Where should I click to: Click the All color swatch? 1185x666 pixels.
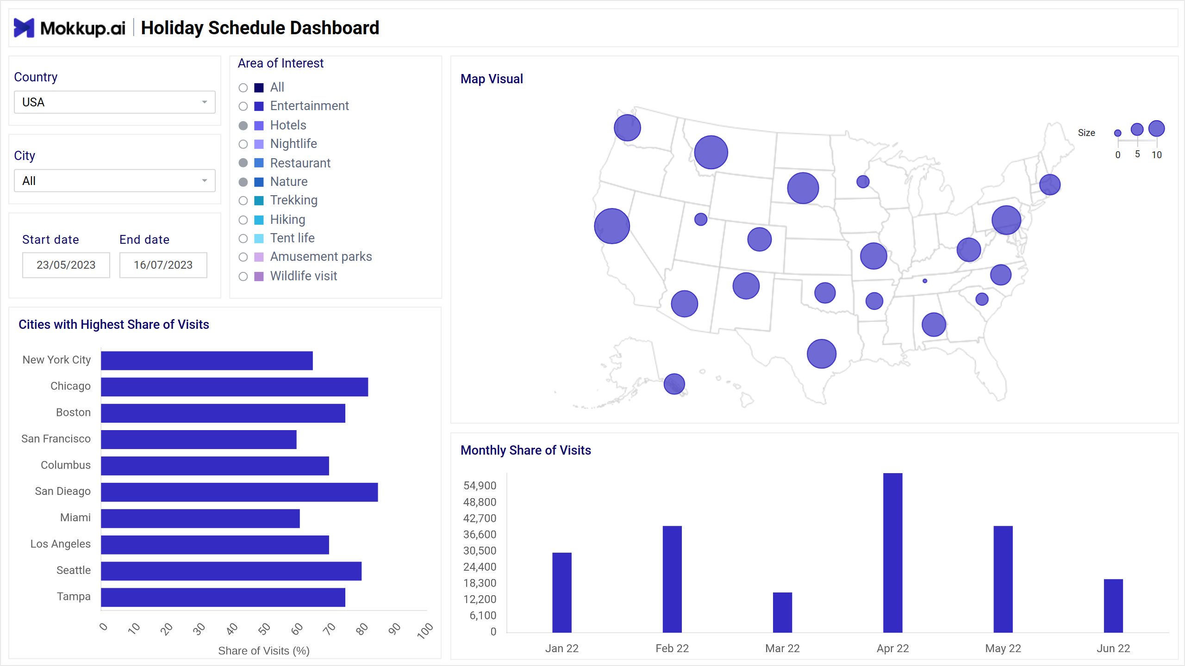pyautogui.click(x=259, y=88)
